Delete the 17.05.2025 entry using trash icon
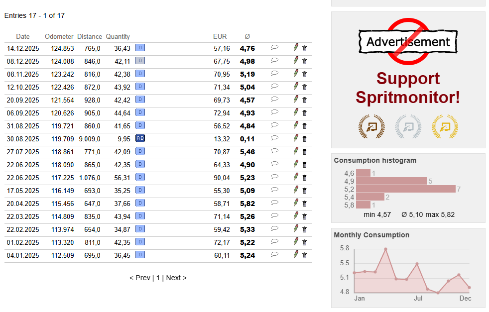 click(305, 191)
